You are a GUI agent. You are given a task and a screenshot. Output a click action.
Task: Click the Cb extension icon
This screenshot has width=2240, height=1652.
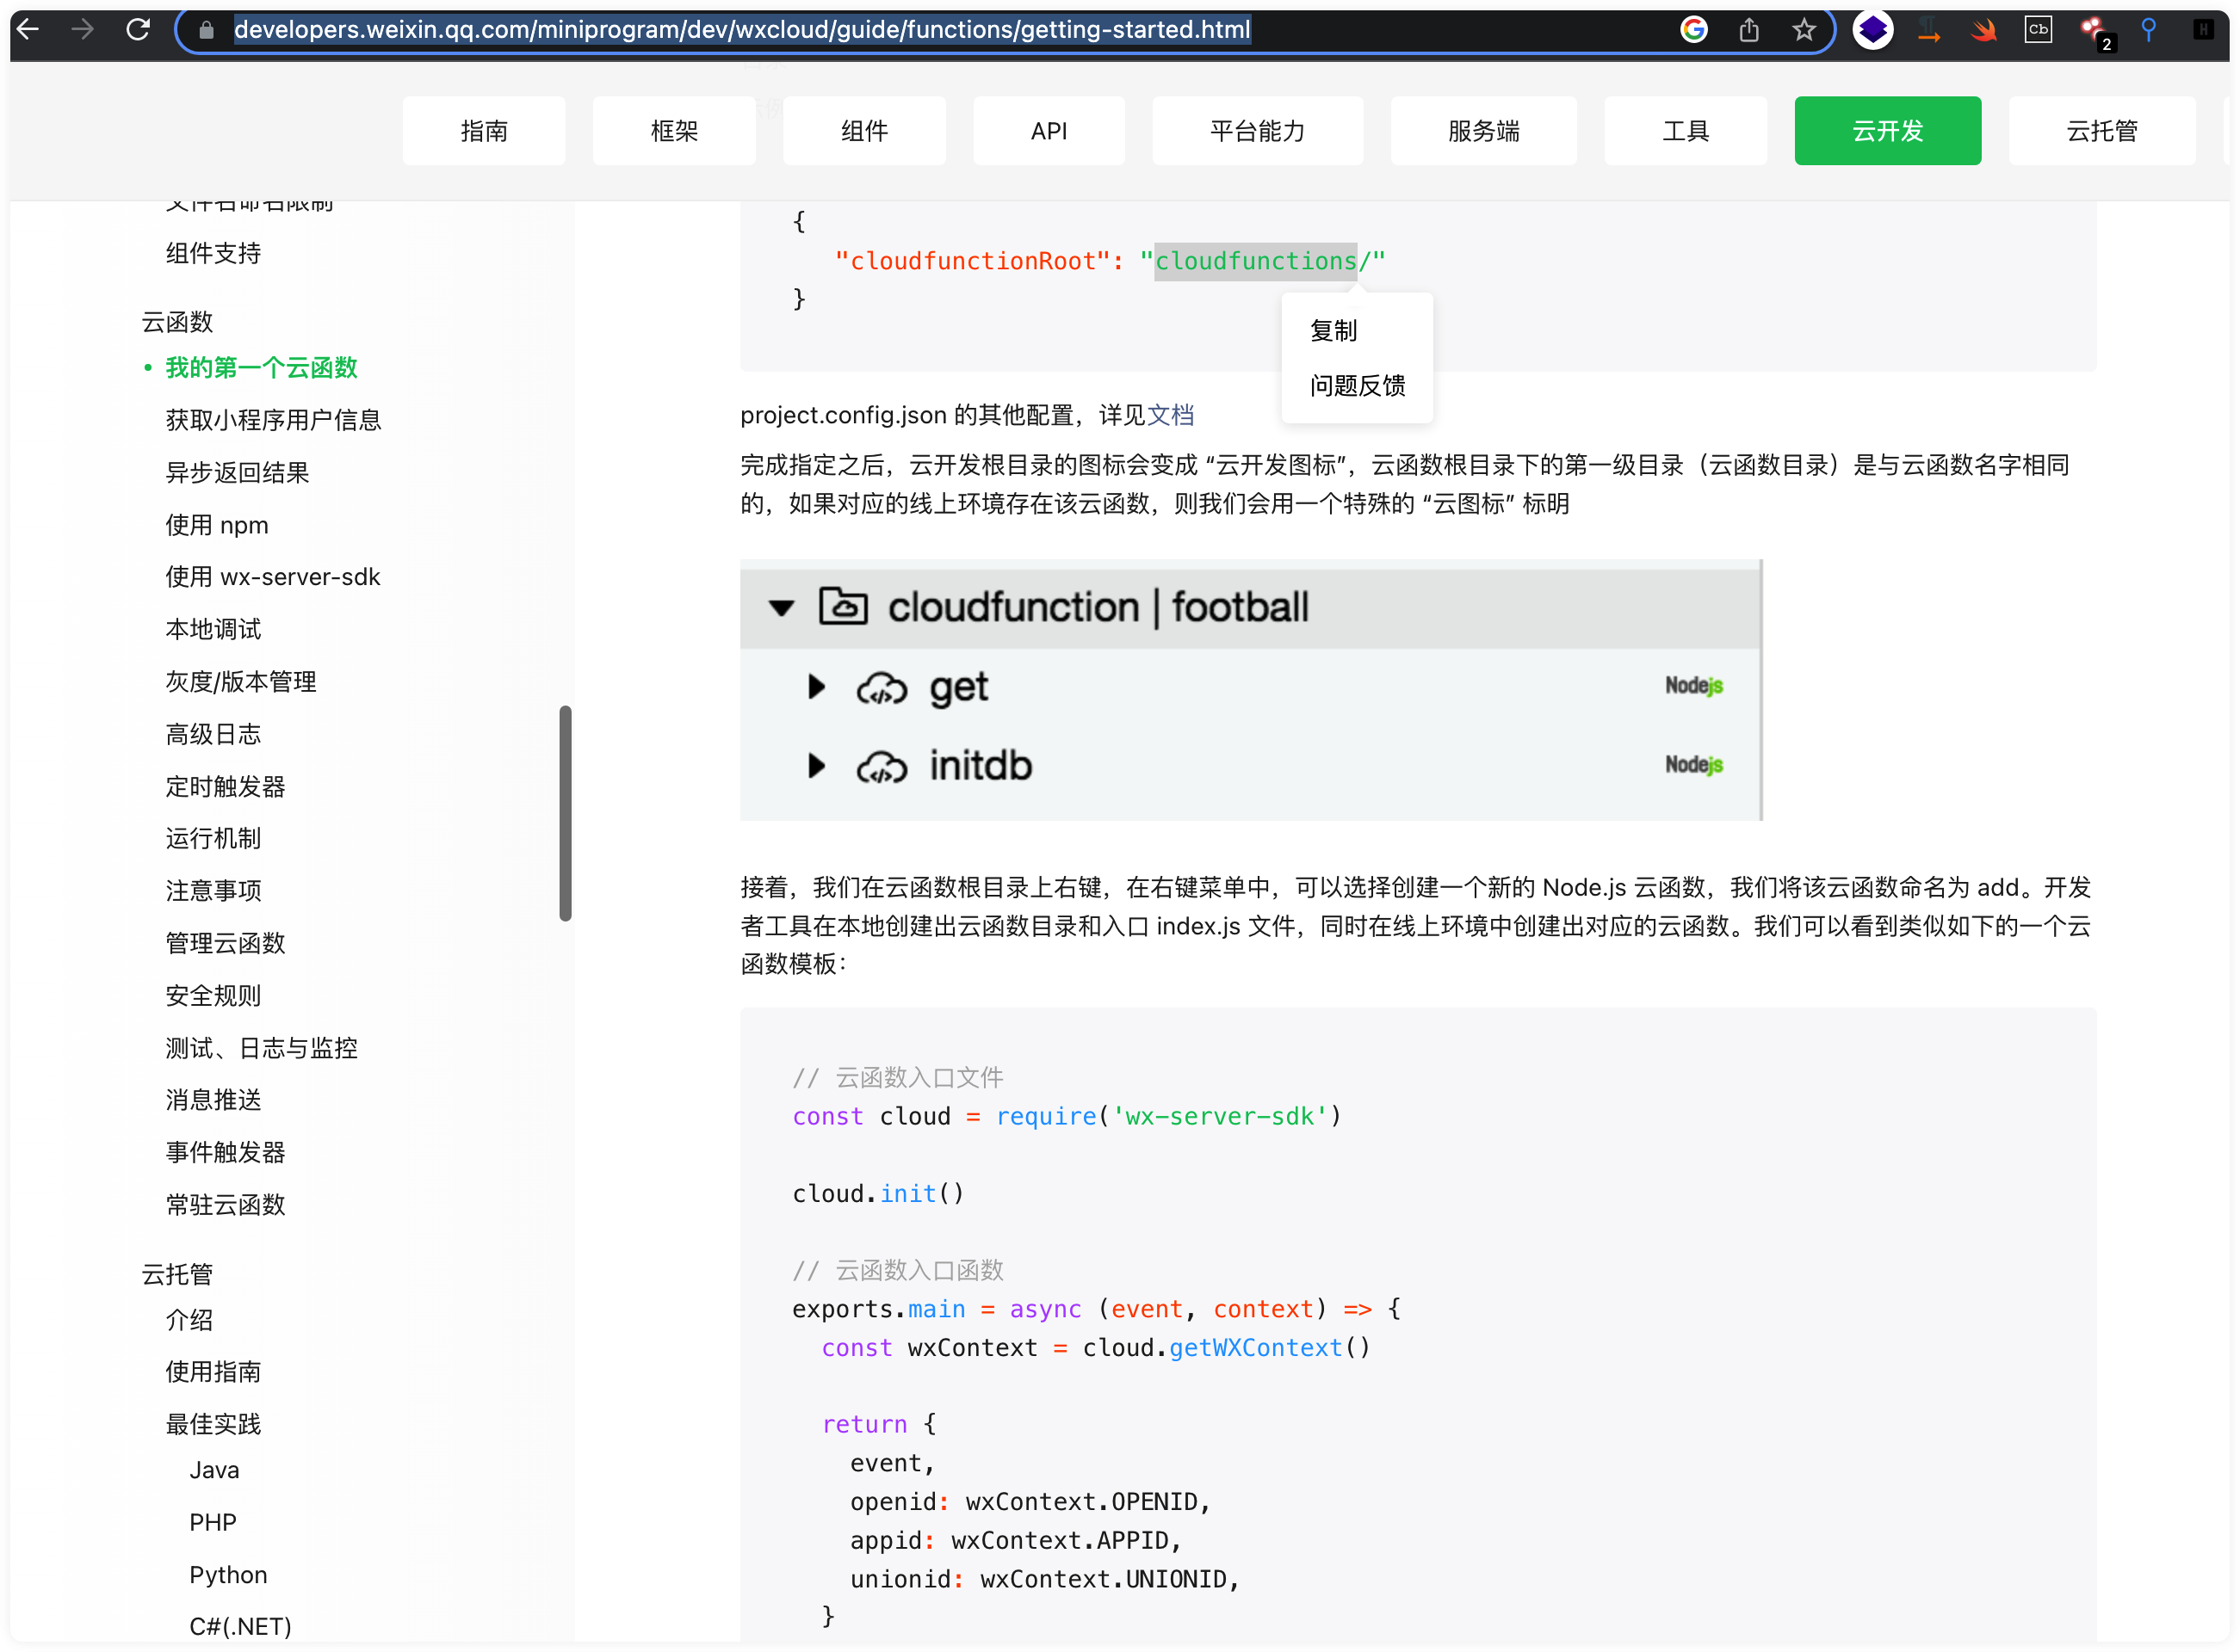click(x=2038, y=30)
